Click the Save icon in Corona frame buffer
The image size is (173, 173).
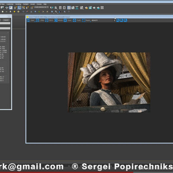point(29,20)
